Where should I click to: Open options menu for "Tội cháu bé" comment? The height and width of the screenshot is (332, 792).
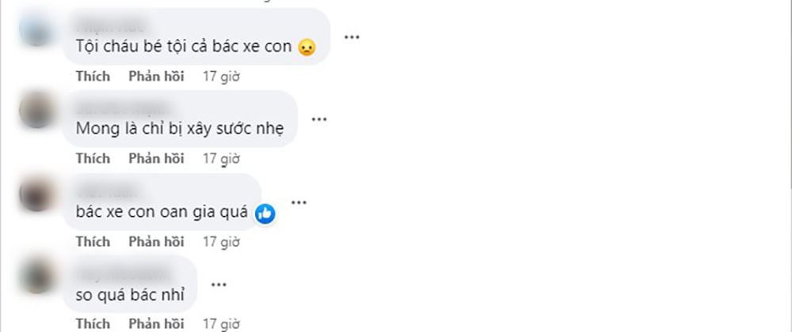coord(352,37)
